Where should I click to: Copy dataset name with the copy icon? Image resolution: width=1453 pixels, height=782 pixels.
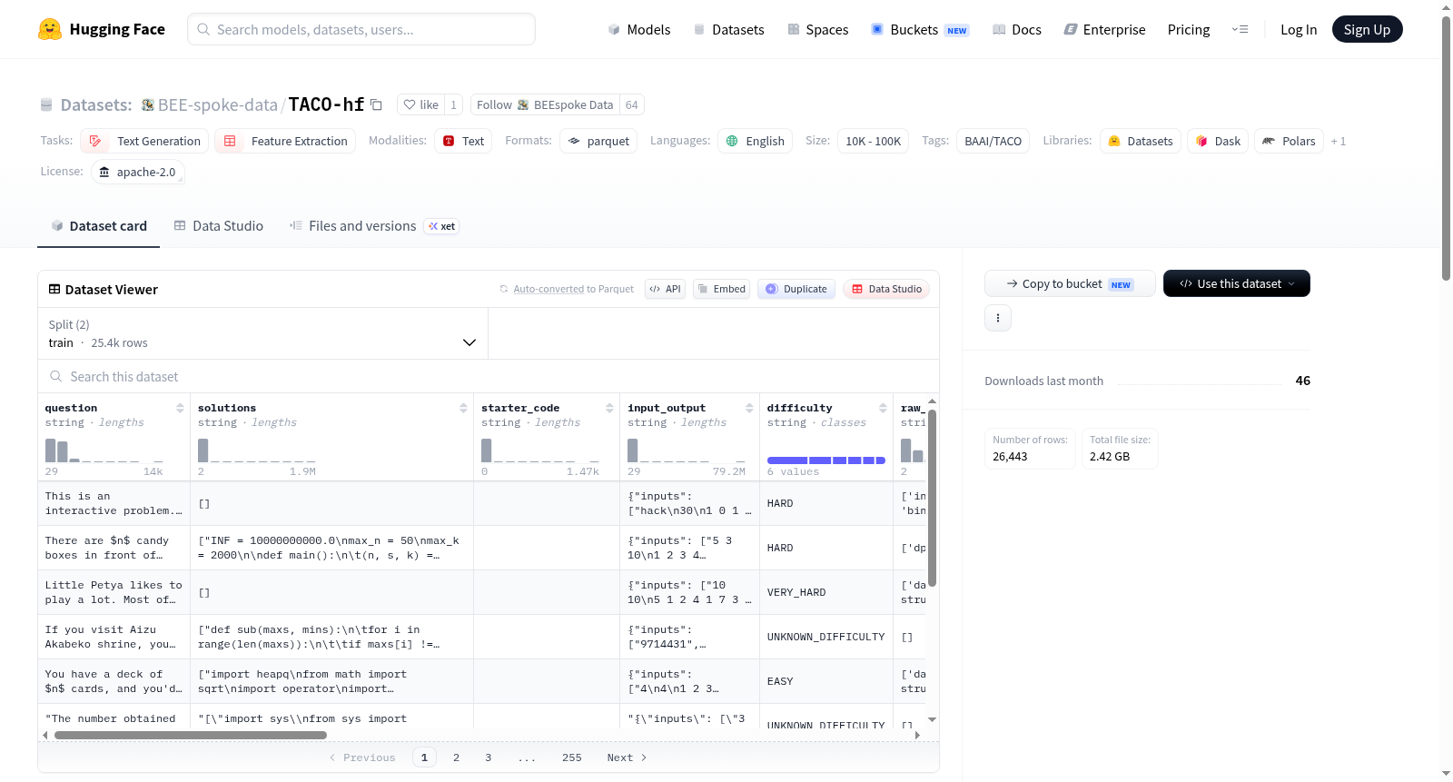coord(376,104)
